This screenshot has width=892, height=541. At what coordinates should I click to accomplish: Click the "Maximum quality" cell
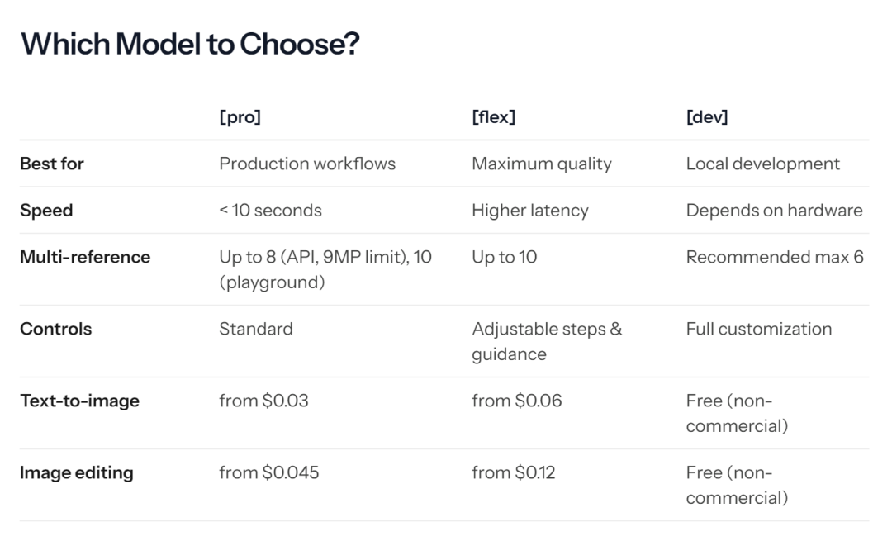point(542,164)
